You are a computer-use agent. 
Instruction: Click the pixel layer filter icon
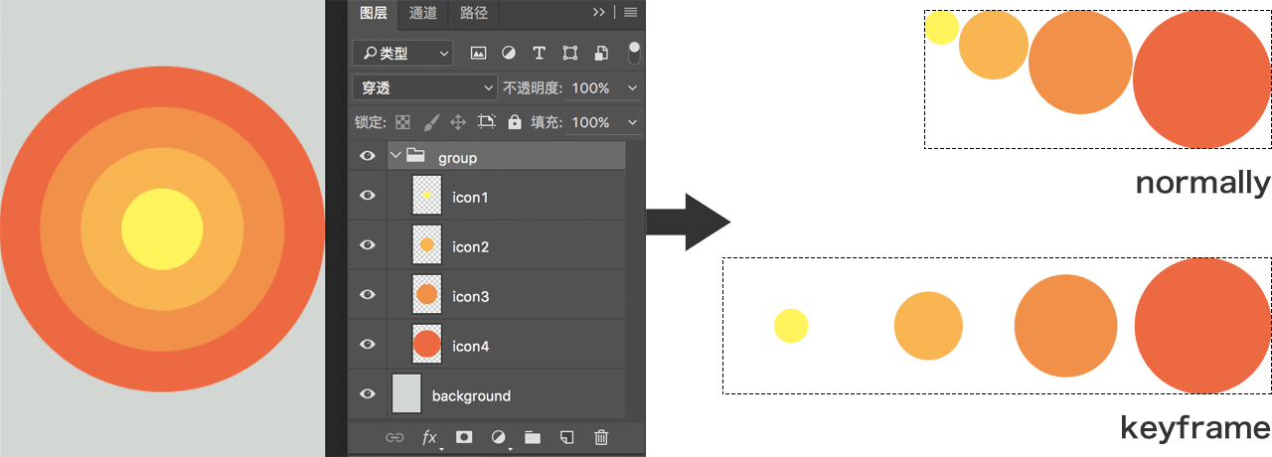[478, 53]
